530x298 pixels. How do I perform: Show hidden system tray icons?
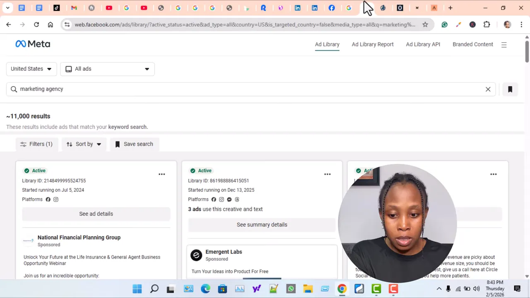(x=439, y=289)
